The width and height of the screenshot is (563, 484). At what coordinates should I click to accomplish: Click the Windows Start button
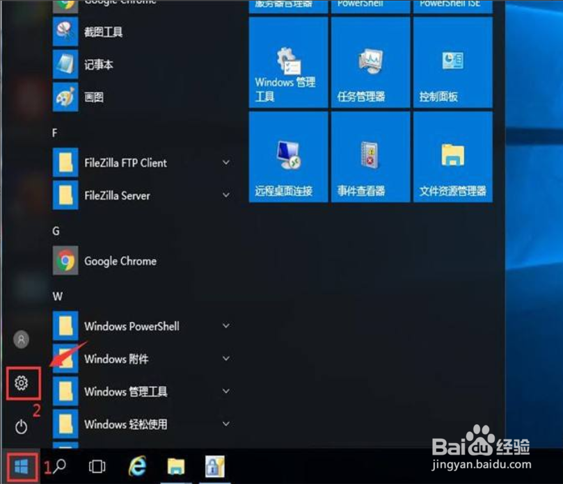(x=21, y=467)
